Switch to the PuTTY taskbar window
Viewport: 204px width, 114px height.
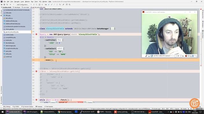click(x=88, y=112)
